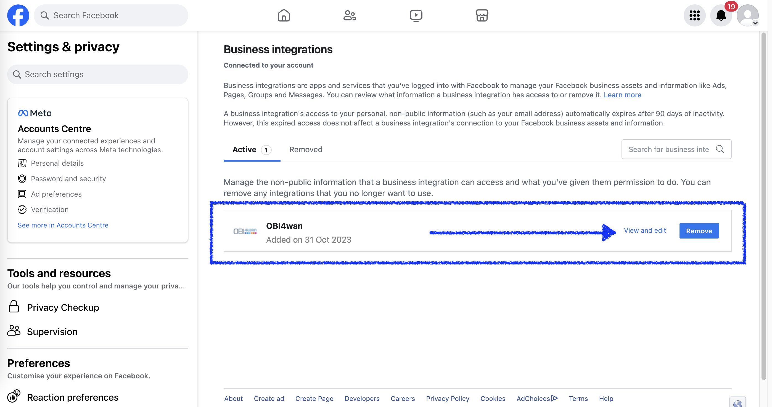The width and height of the screenshot is (772, 407).
Task: Open Password and security
Action: pyautogui.click(x=68, y=179)
